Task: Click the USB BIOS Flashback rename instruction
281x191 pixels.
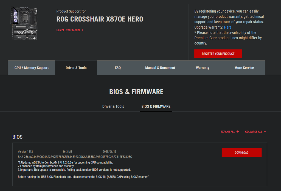Action: (x=83, y=177)
